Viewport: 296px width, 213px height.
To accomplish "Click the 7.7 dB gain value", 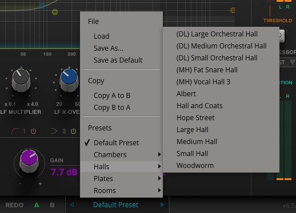I will [64, 172].
